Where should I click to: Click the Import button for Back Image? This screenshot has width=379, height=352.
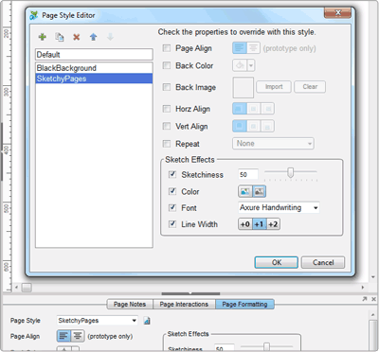click(x=274, y=87)
